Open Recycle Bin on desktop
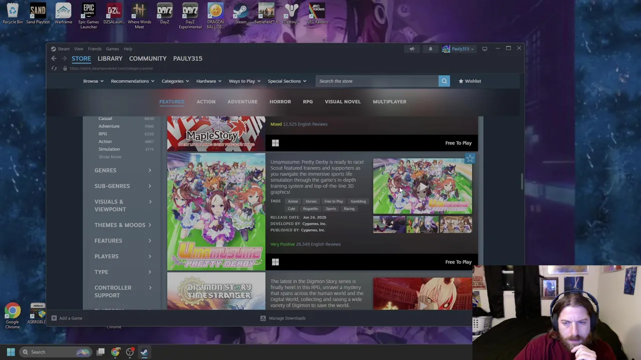Image resolution: width=641 pixels, height=360 pixels. tap(13, 13)
